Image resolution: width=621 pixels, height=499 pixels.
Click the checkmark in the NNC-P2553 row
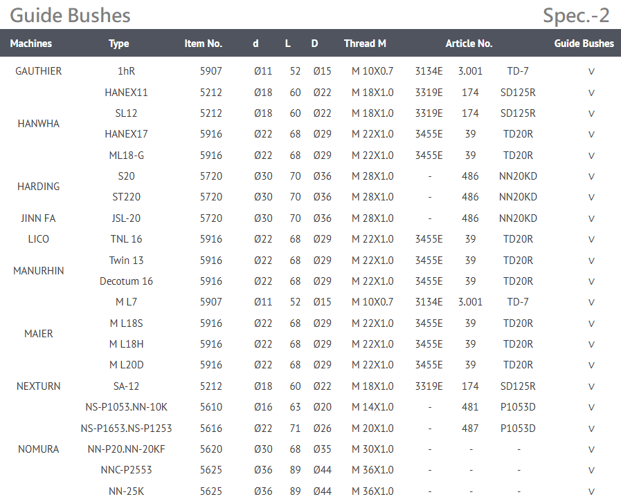591,471
